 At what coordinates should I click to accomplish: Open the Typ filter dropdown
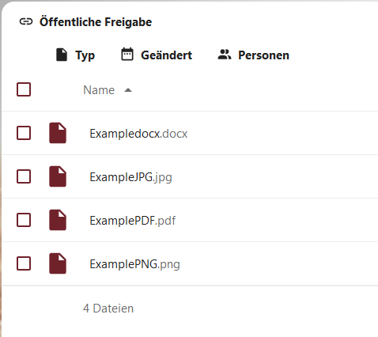click(75, 55)
